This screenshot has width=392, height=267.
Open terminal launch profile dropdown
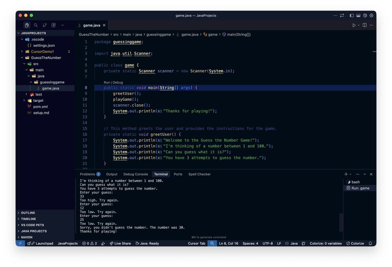point(351,174)
